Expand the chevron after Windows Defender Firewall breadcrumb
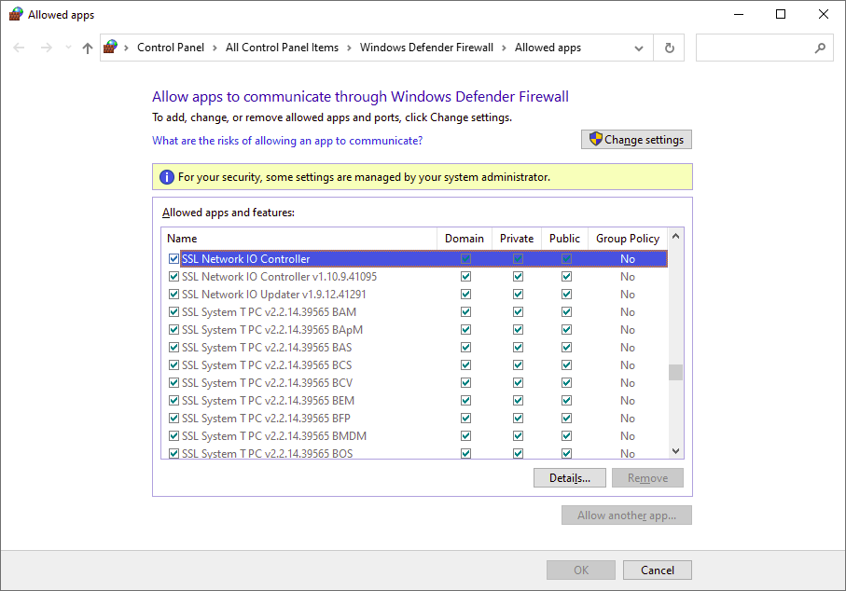The image size is (846, 591). coord(504,48)
